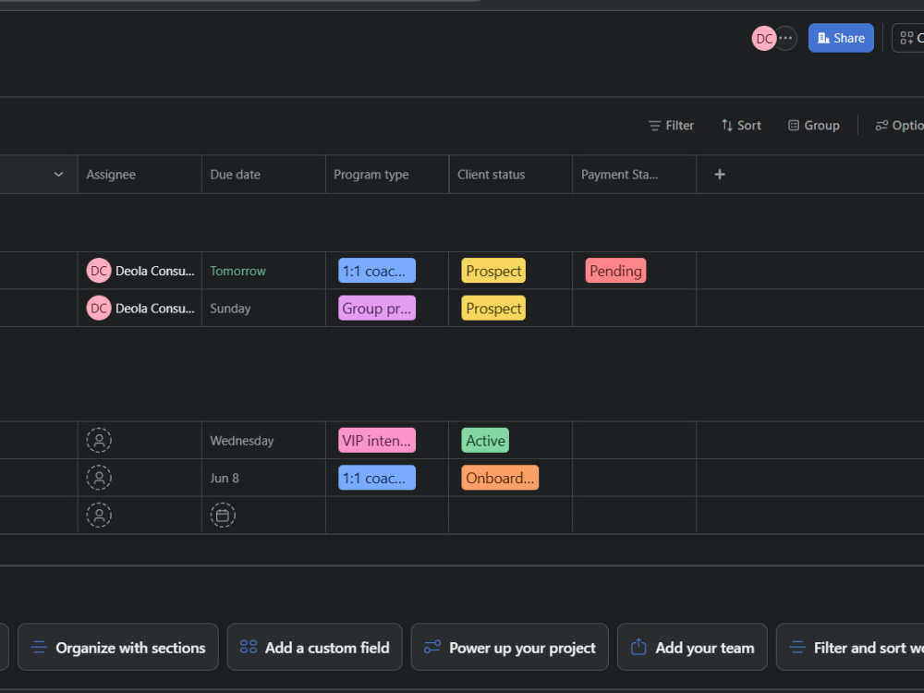Add a new column with plus icon

720,175
